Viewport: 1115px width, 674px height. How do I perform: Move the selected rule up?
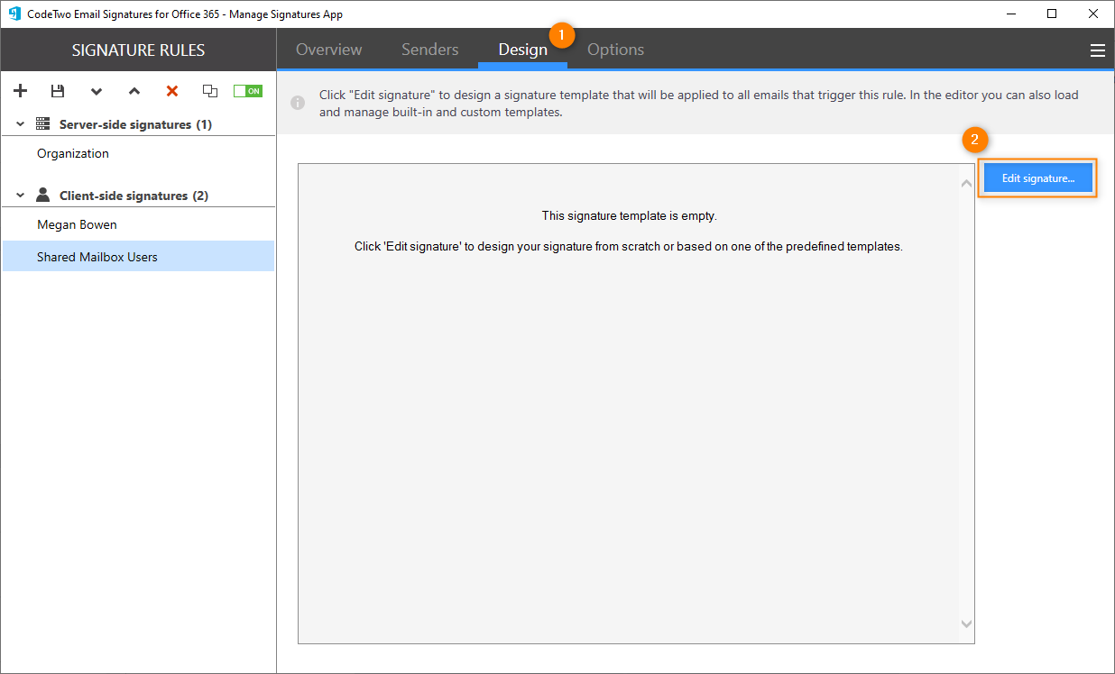pos(134,90)
